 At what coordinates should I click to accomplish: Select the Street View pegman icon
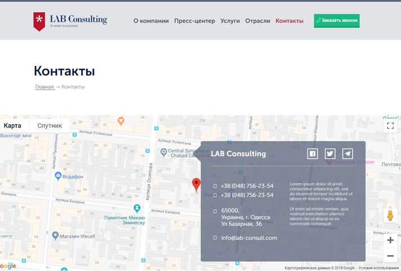[x=390, y=216]
